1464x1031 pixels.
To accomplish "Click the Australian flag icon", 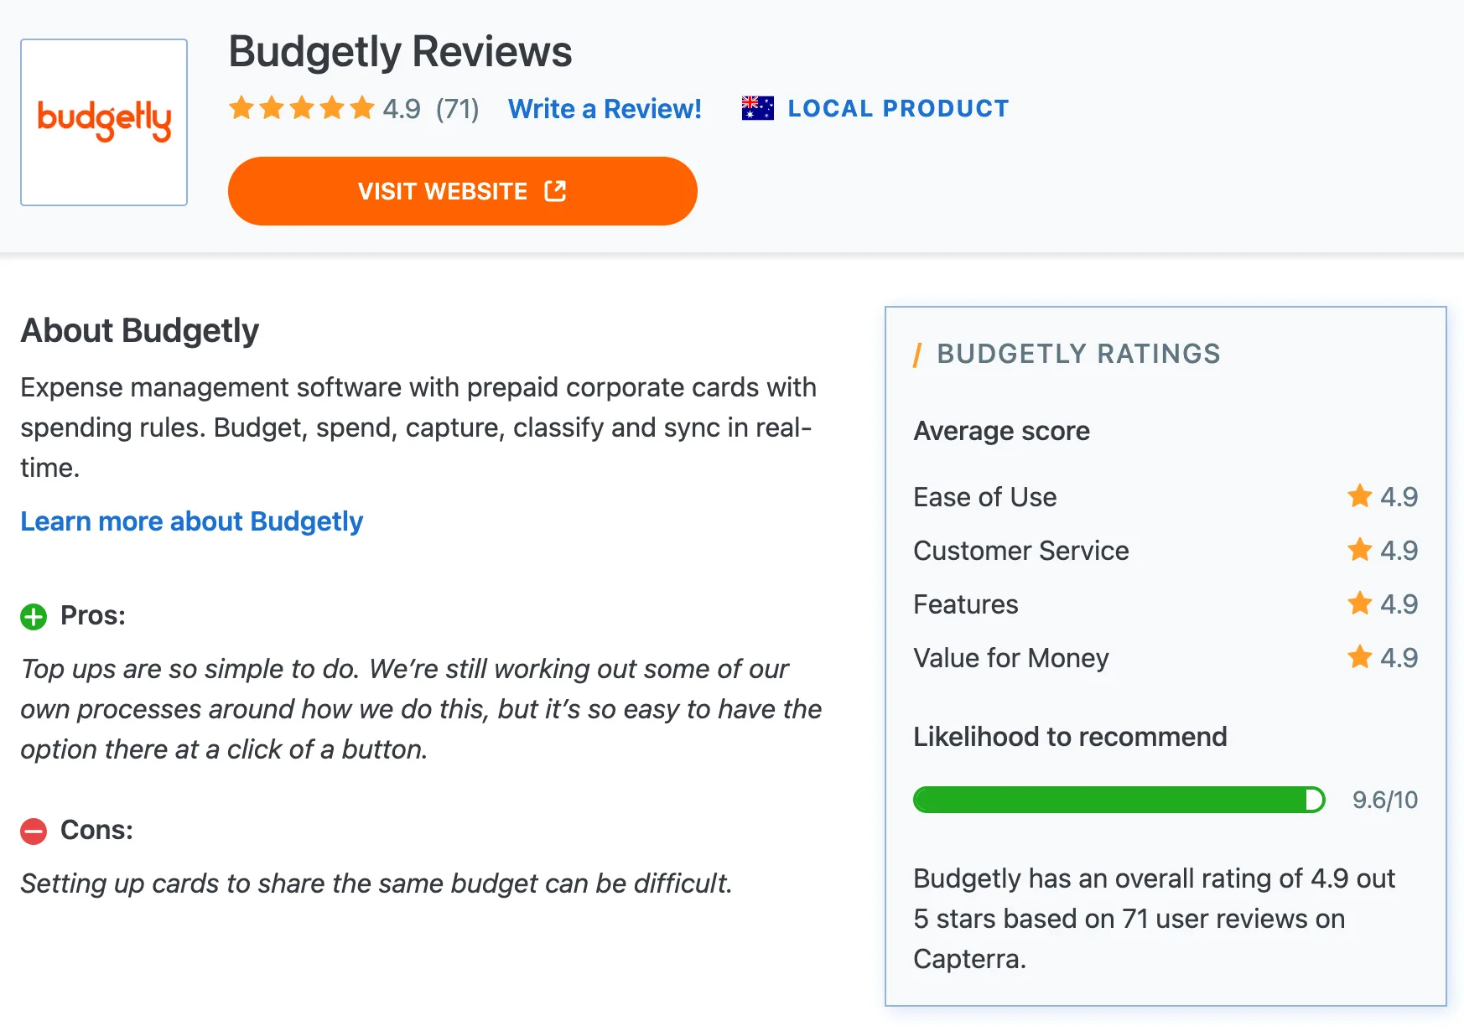I will click(757, 108).
